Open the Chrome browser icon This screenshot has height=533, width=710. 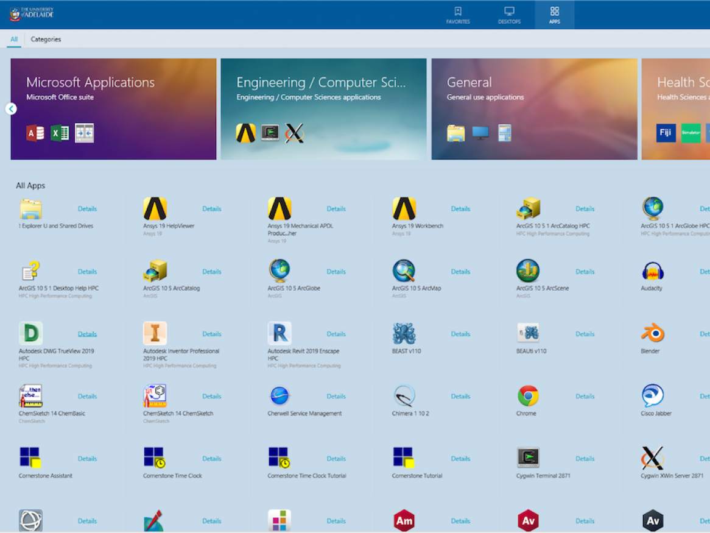(x=528, y=396)
